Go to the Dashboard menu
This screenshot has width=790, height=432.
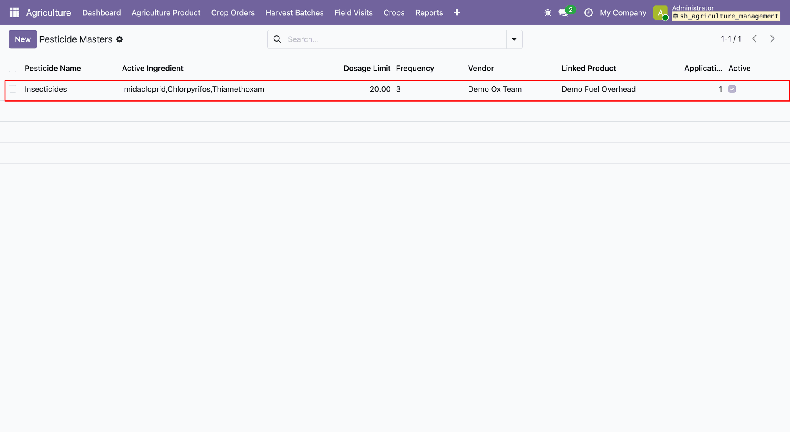pyautogui.click(x=102, y=12)
